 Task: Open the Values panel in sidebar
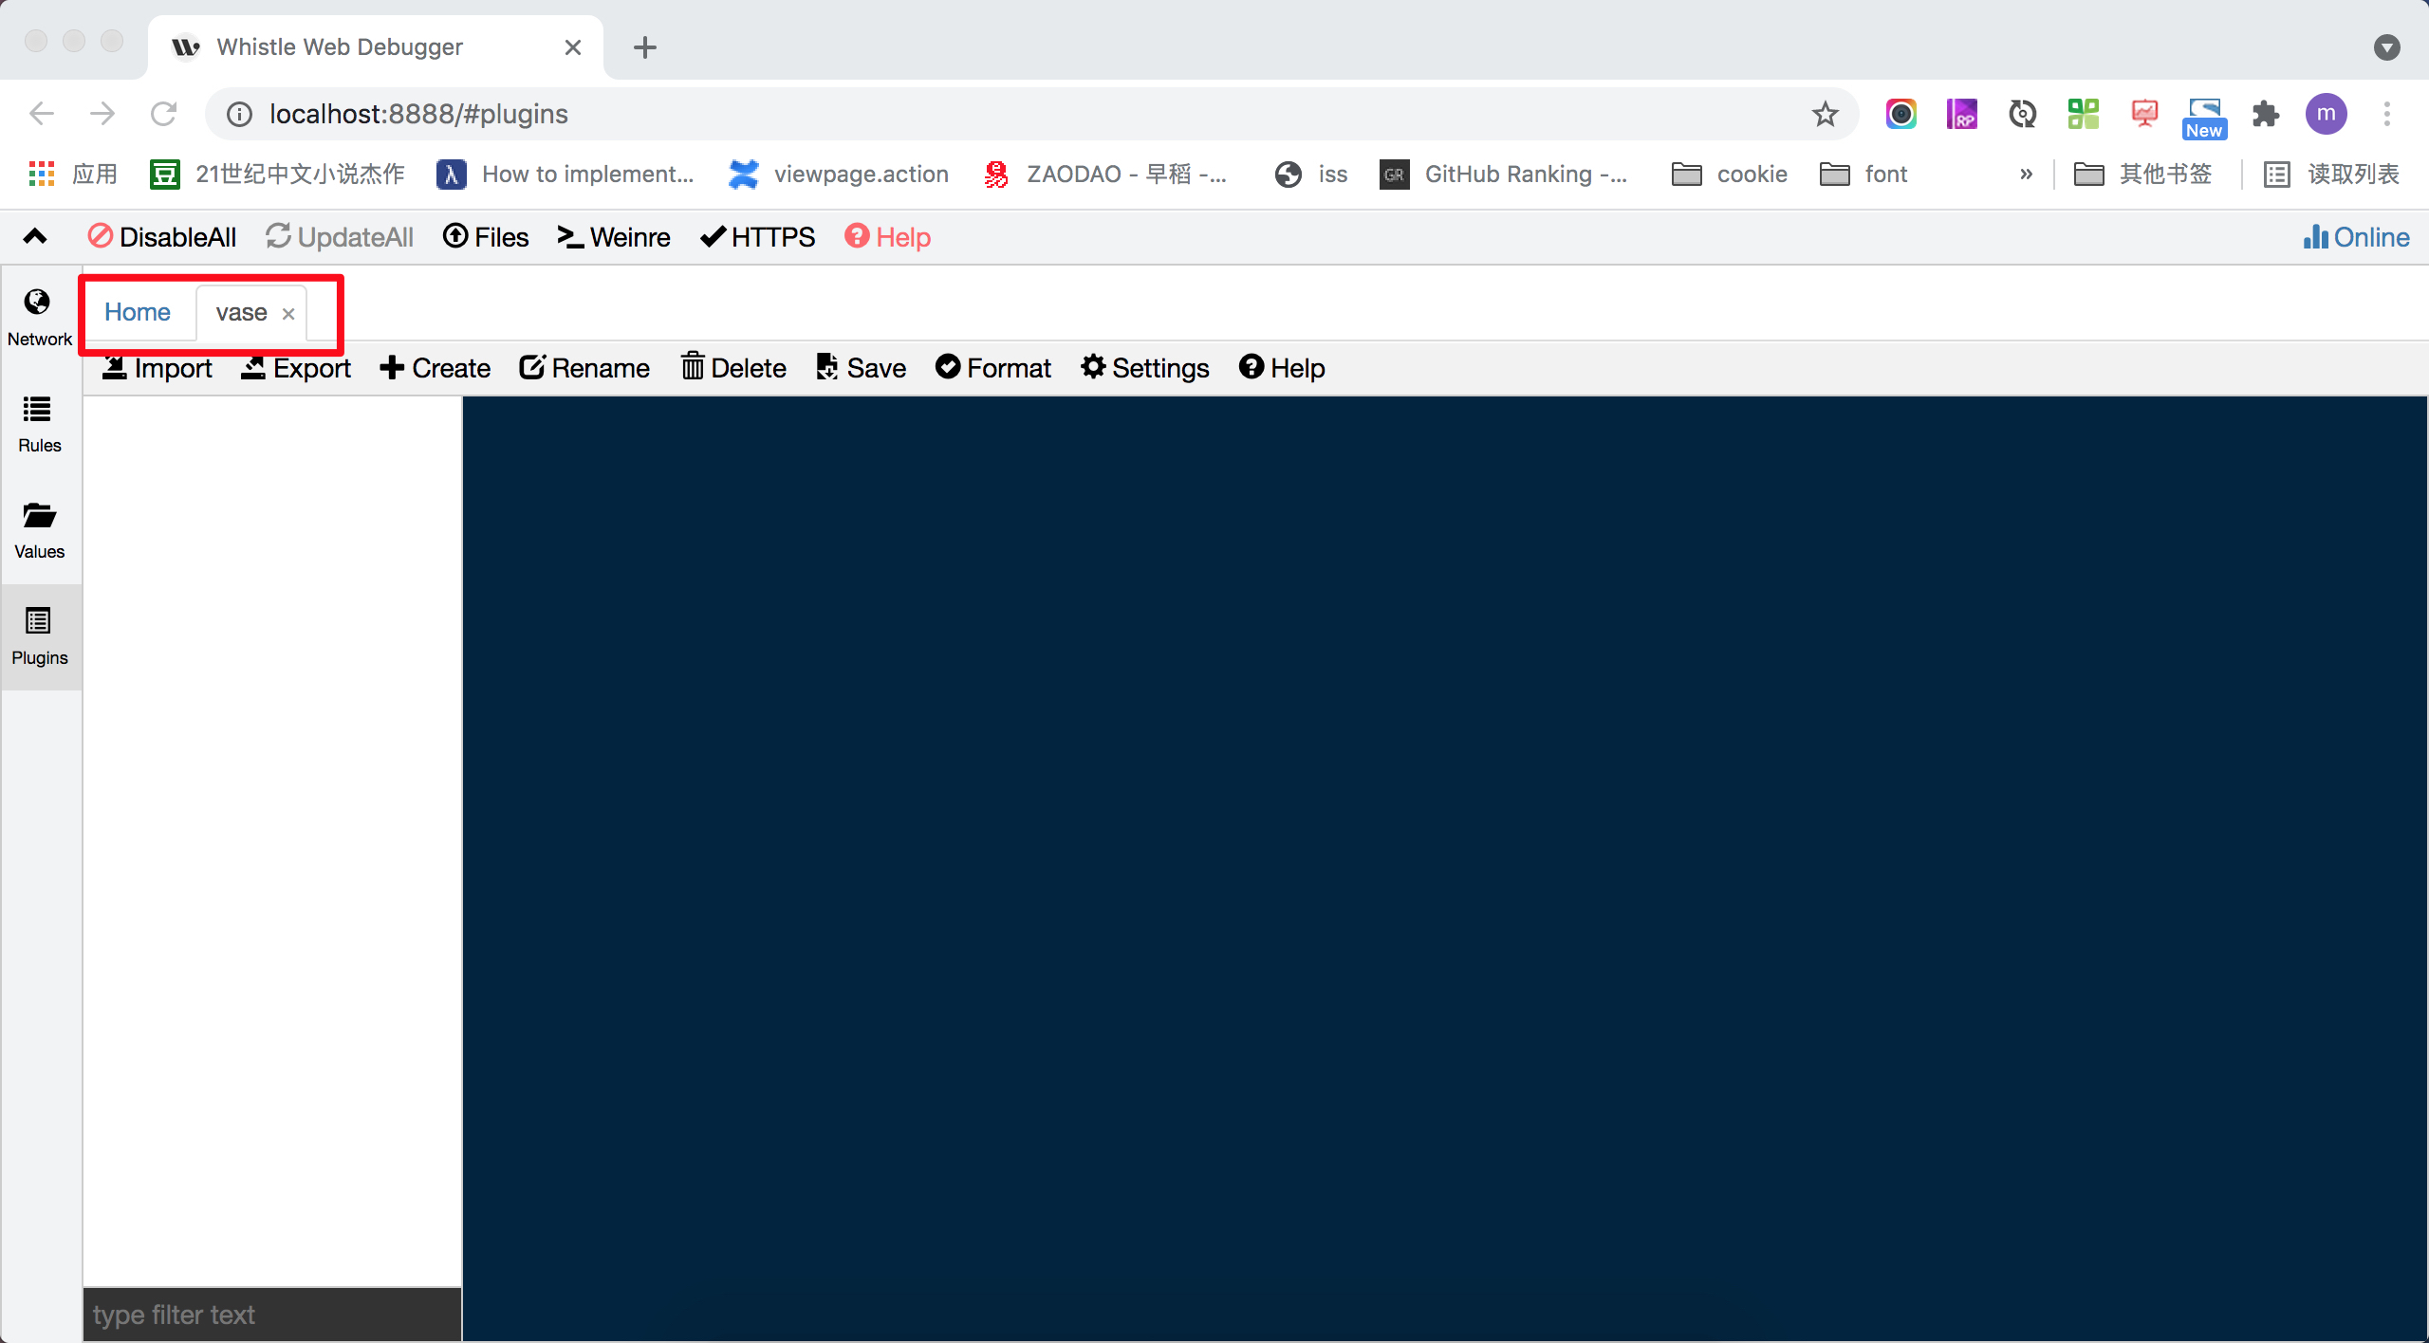(x=39, y=529)
